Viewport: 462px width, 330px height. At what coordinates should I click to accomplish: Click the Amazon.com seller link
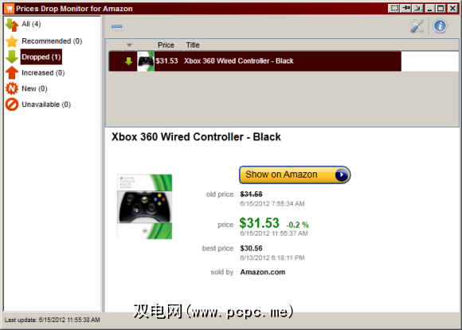point(263,272)
